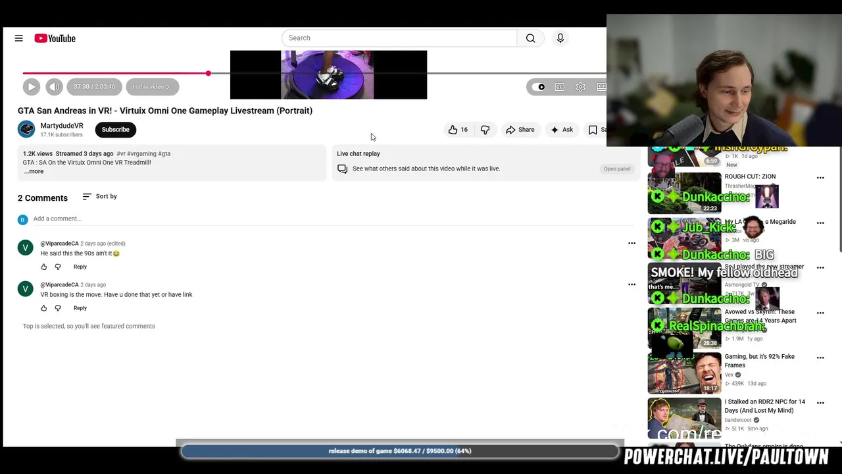Subscribe to MartydudeVR
This screenshot has width=842, height=474.
tap(115, 130)
